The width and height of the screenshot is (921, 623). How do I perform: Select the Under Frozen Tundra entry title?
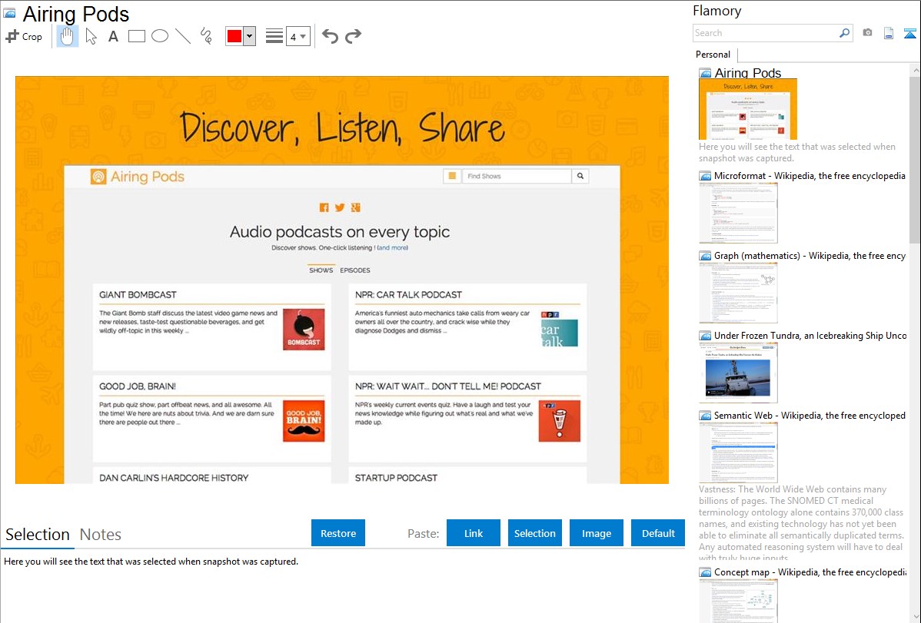click(810, 335)
